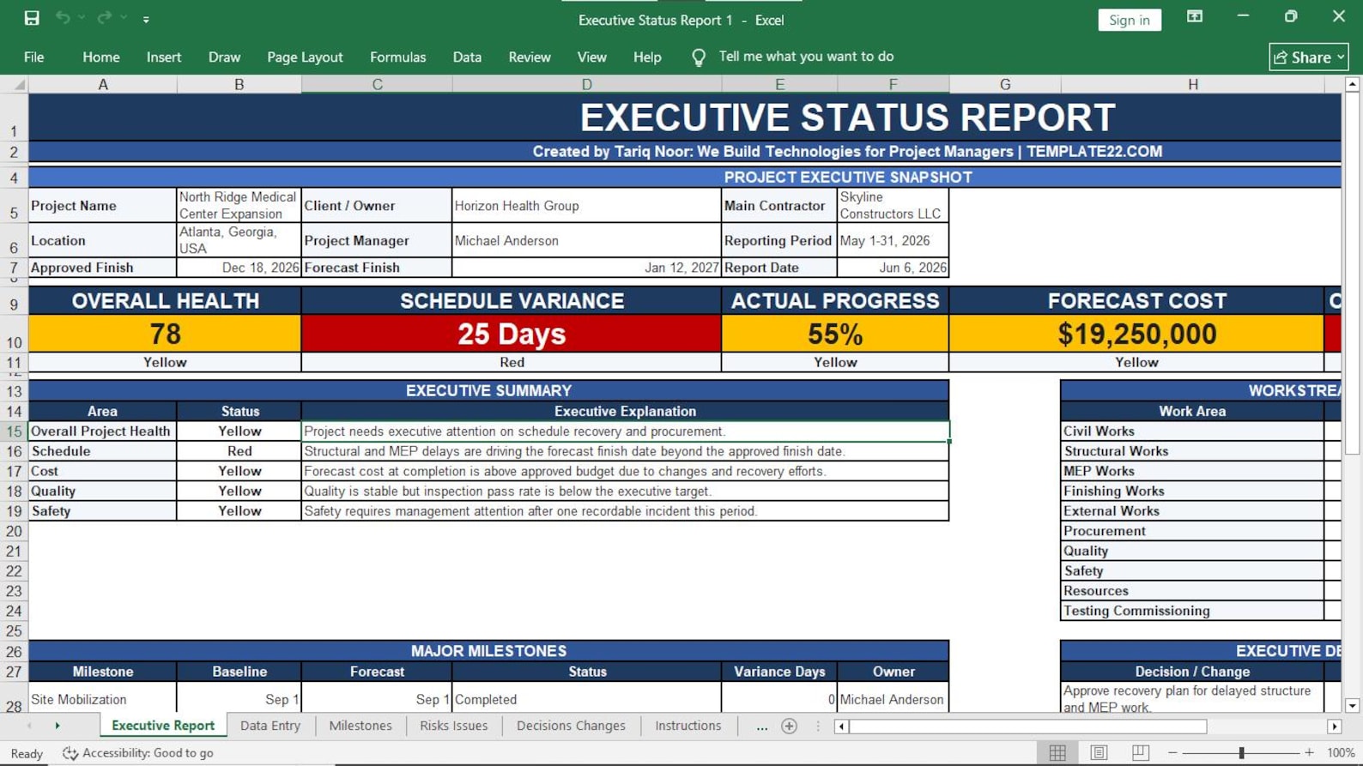Redo the last action
Image resolution: width=1363 pixels, height=766 pixels.
(104, 18)
